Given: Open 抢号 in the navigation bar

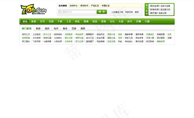Looking at the screenshot, I should click(x=130, y=22).
